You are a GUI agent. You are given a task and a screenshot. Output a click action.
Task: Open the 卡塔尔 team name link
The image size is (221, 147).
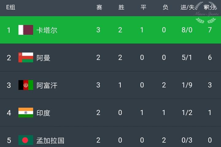pos(47,30)
